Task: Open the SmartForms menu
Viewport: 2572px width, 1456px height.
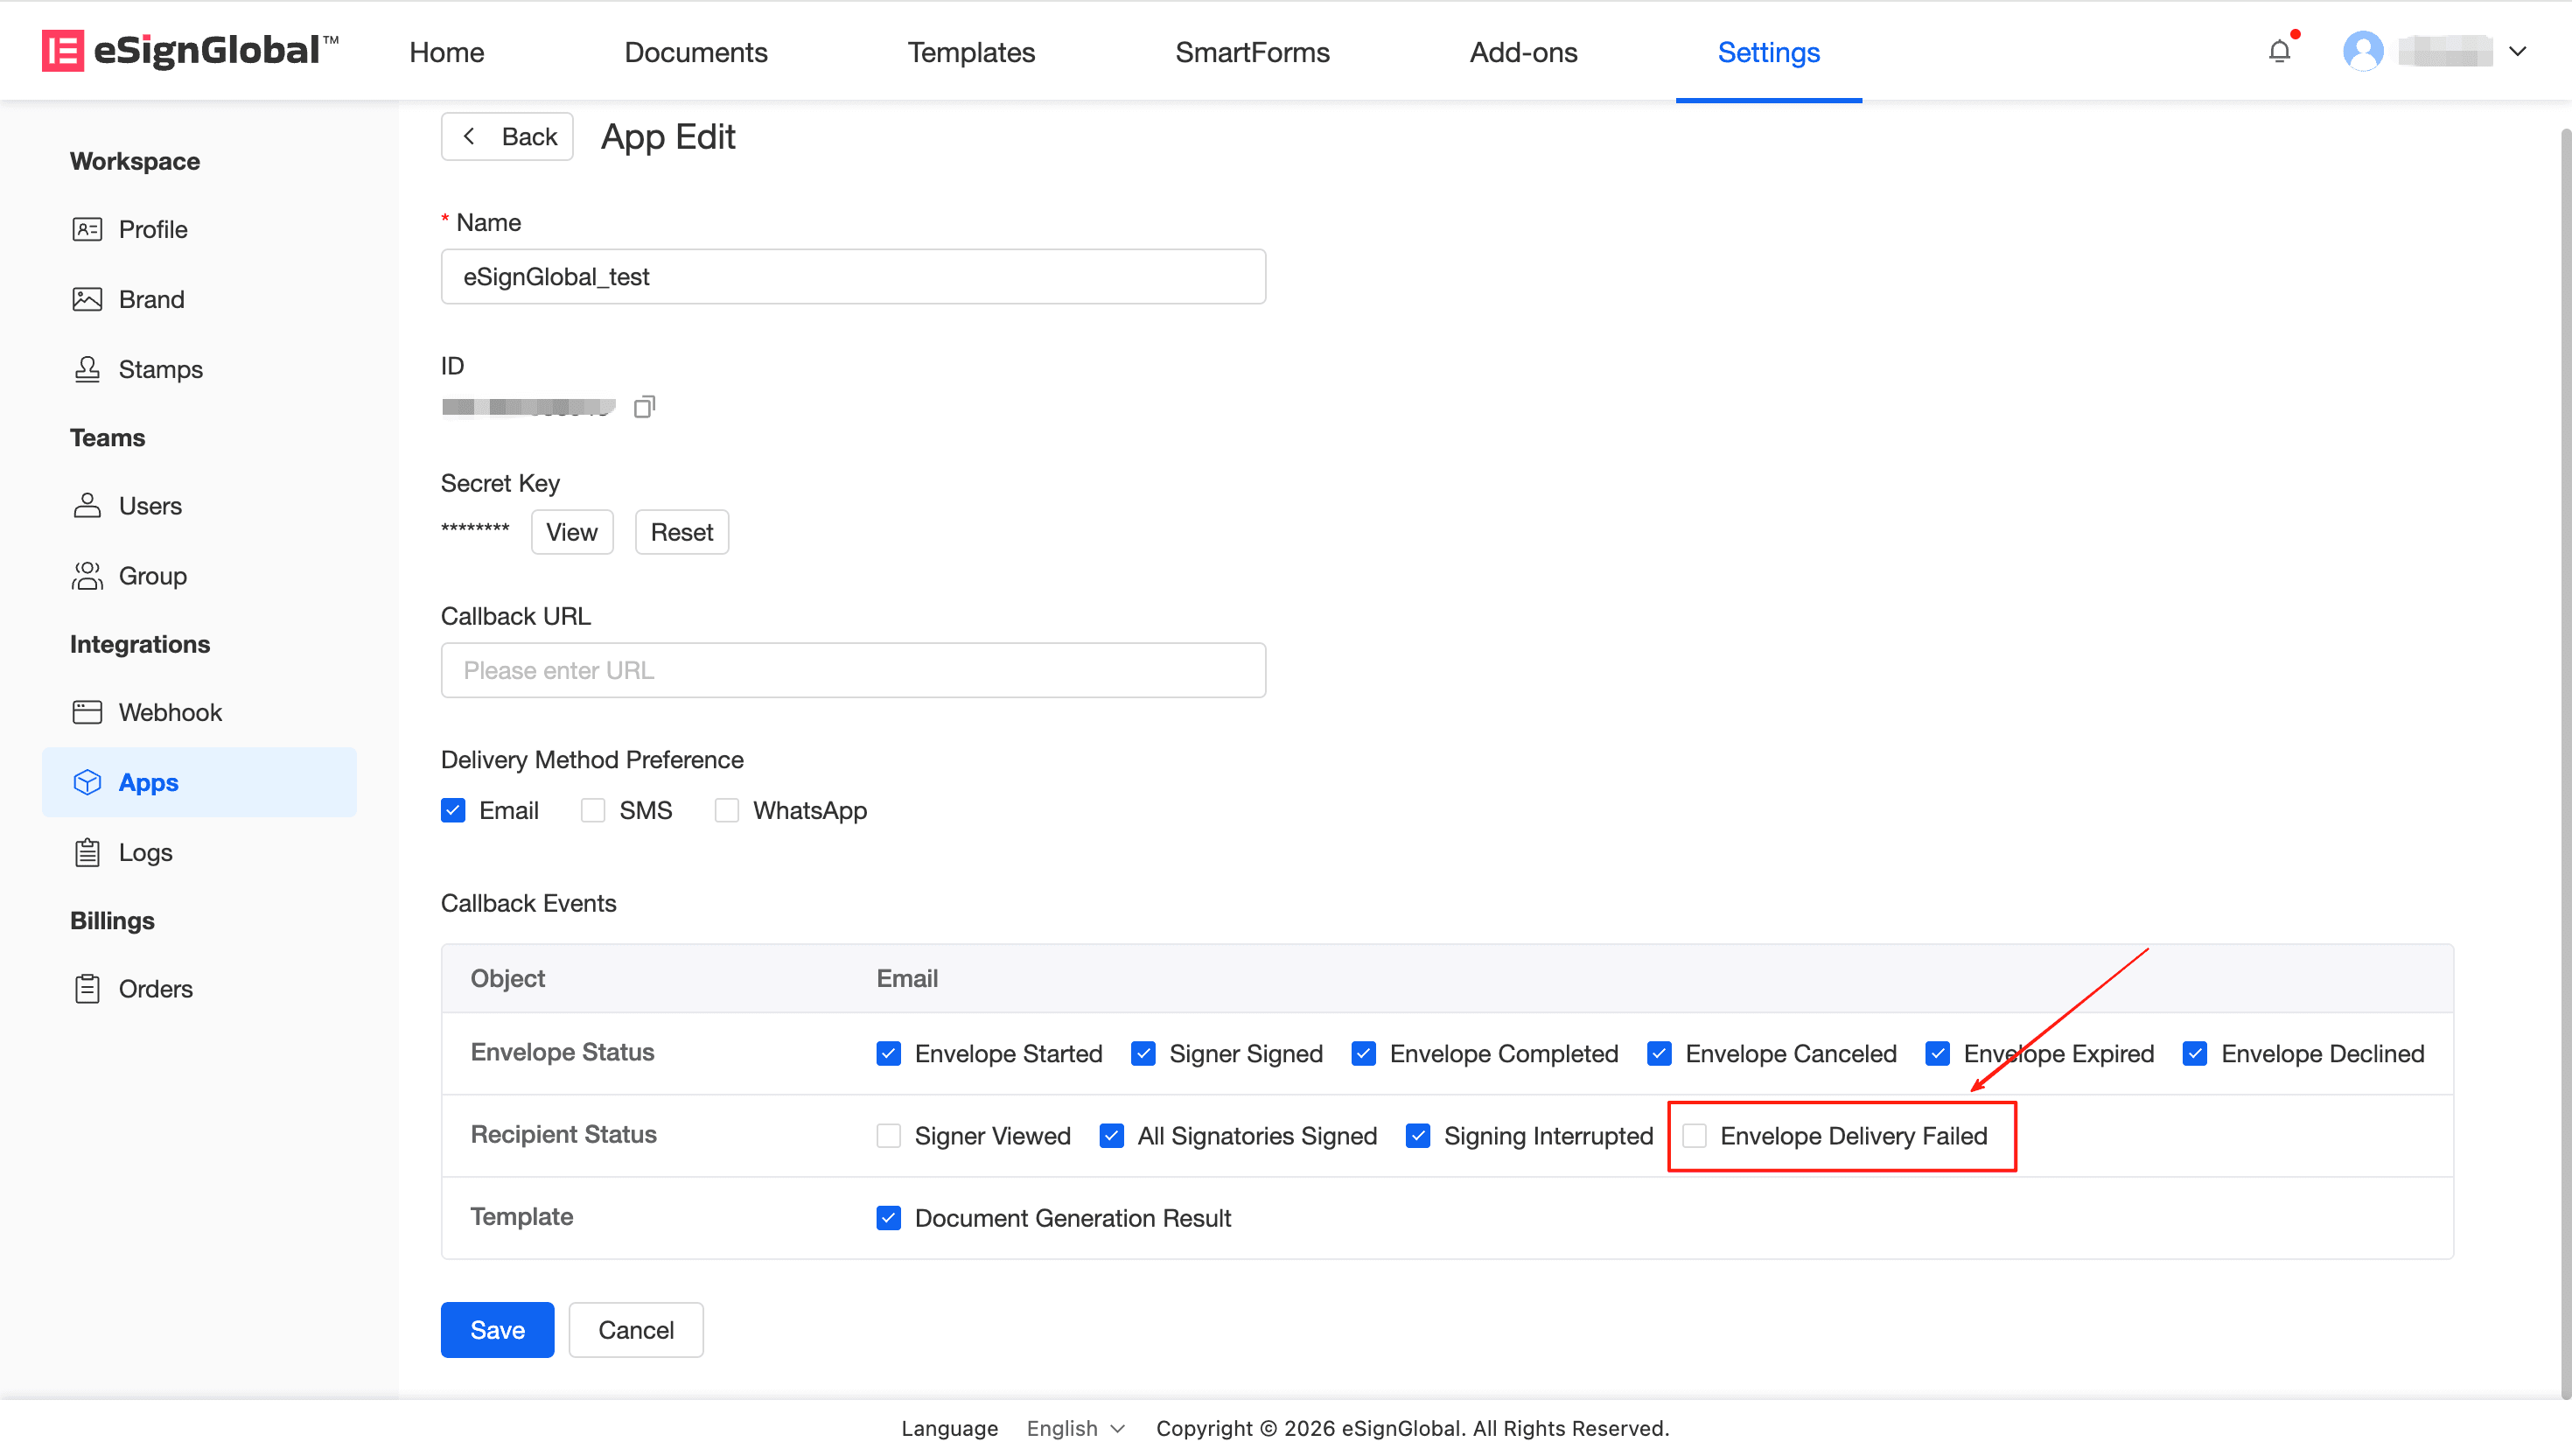Action: point(1252,52)
